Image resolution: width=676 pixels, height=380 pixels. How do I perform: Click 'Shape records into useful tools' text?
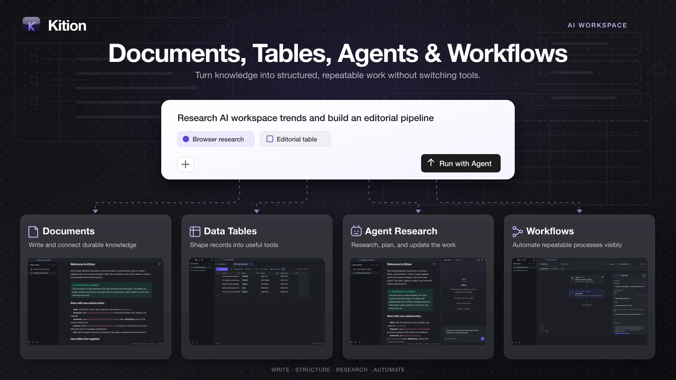click(x=234, y=245)
